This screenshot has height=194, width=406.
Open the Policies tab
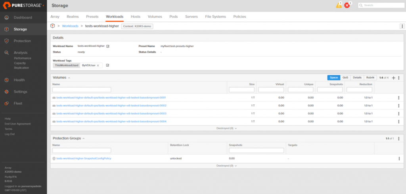tap(239, 17)
